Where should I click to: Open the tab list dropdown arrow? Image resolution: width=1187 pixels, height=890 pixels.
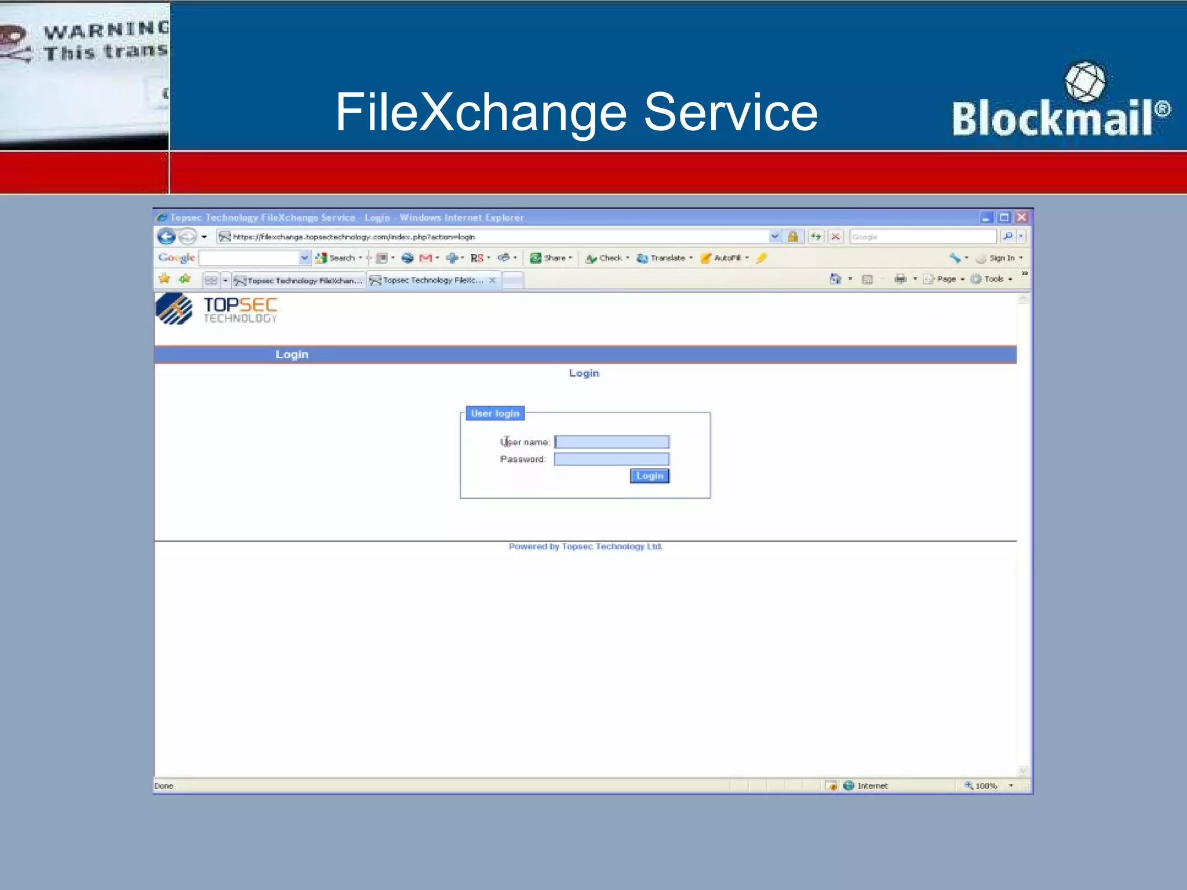click(225, 280)
